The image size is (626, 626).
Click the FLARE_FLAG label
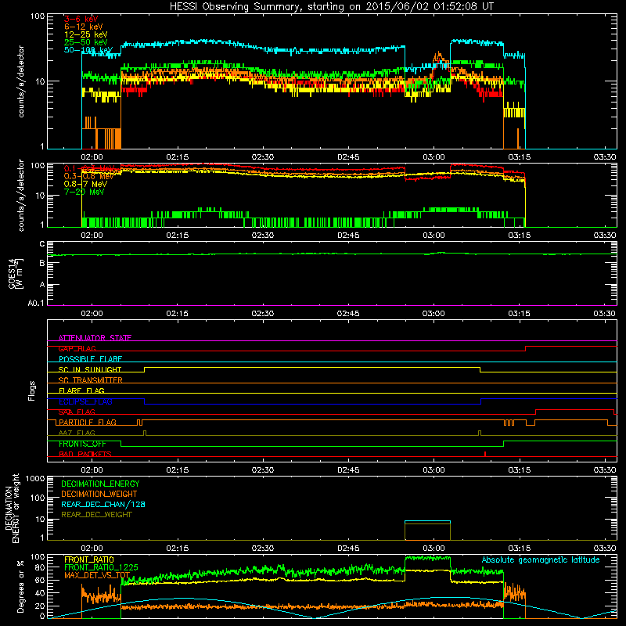(x=81, y=390)
